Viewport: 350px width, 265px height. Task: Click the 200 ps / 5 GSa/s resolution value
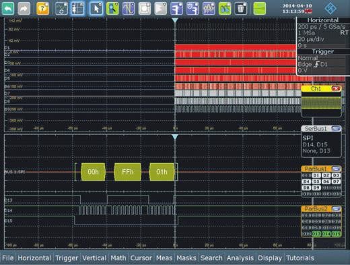tap(322, 27)
